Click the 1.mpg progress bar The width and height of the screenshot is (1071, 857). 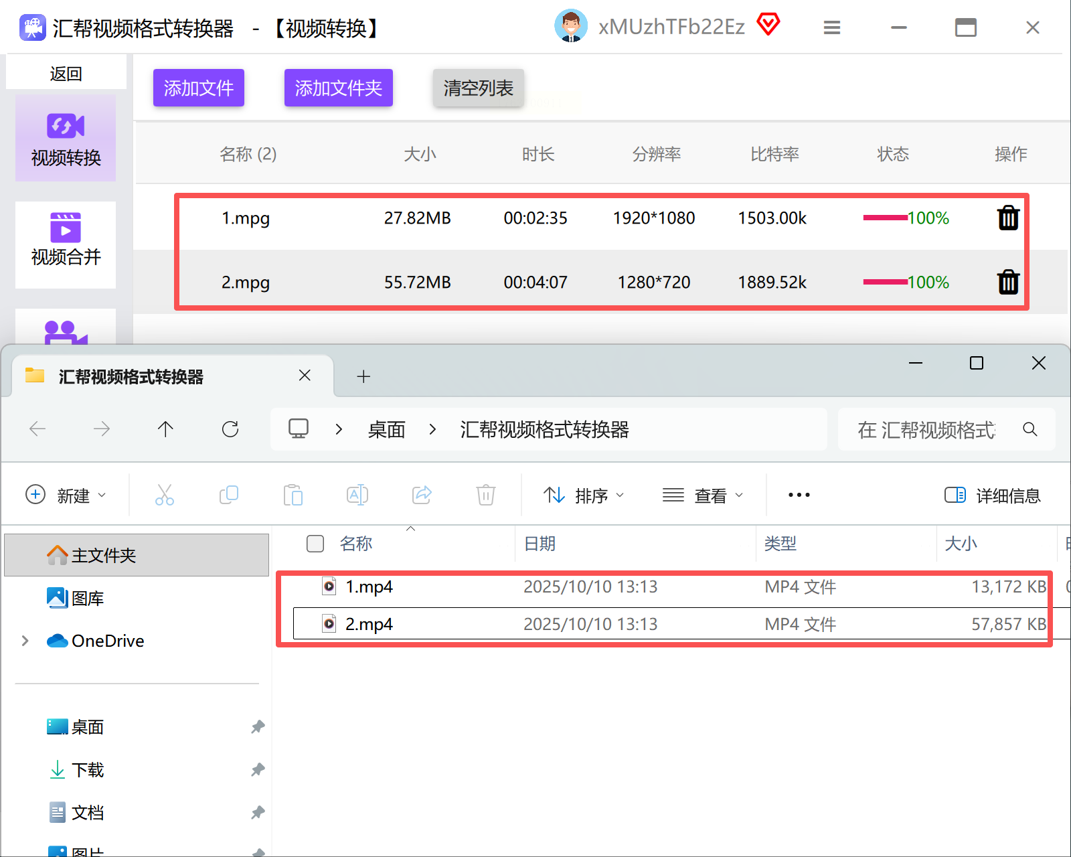pyautogui.click(x=885, y=218)
